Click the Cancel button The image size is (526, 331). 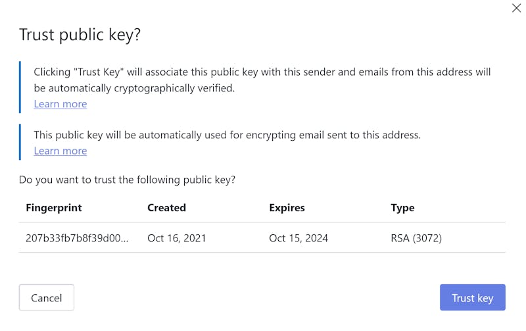click(x=47, y=297)
